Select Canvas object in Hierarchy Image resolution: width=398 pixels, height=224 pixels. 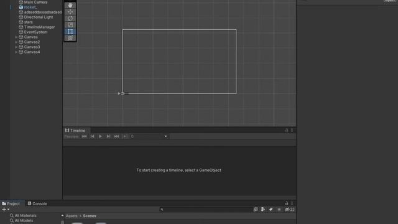[x=30, y=37]
